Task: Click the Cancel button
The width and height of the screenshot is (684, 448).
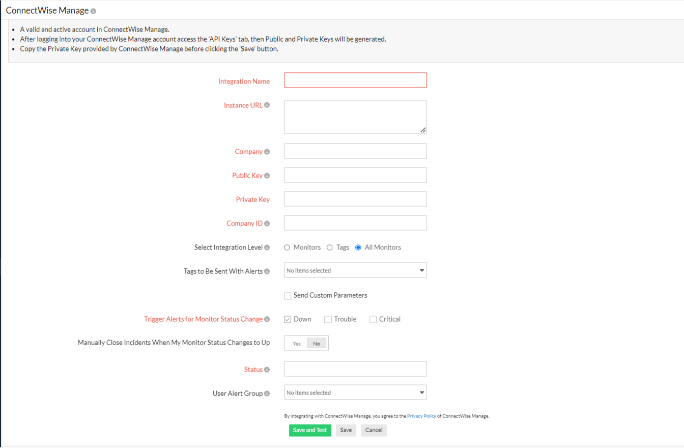Action: 374,430
